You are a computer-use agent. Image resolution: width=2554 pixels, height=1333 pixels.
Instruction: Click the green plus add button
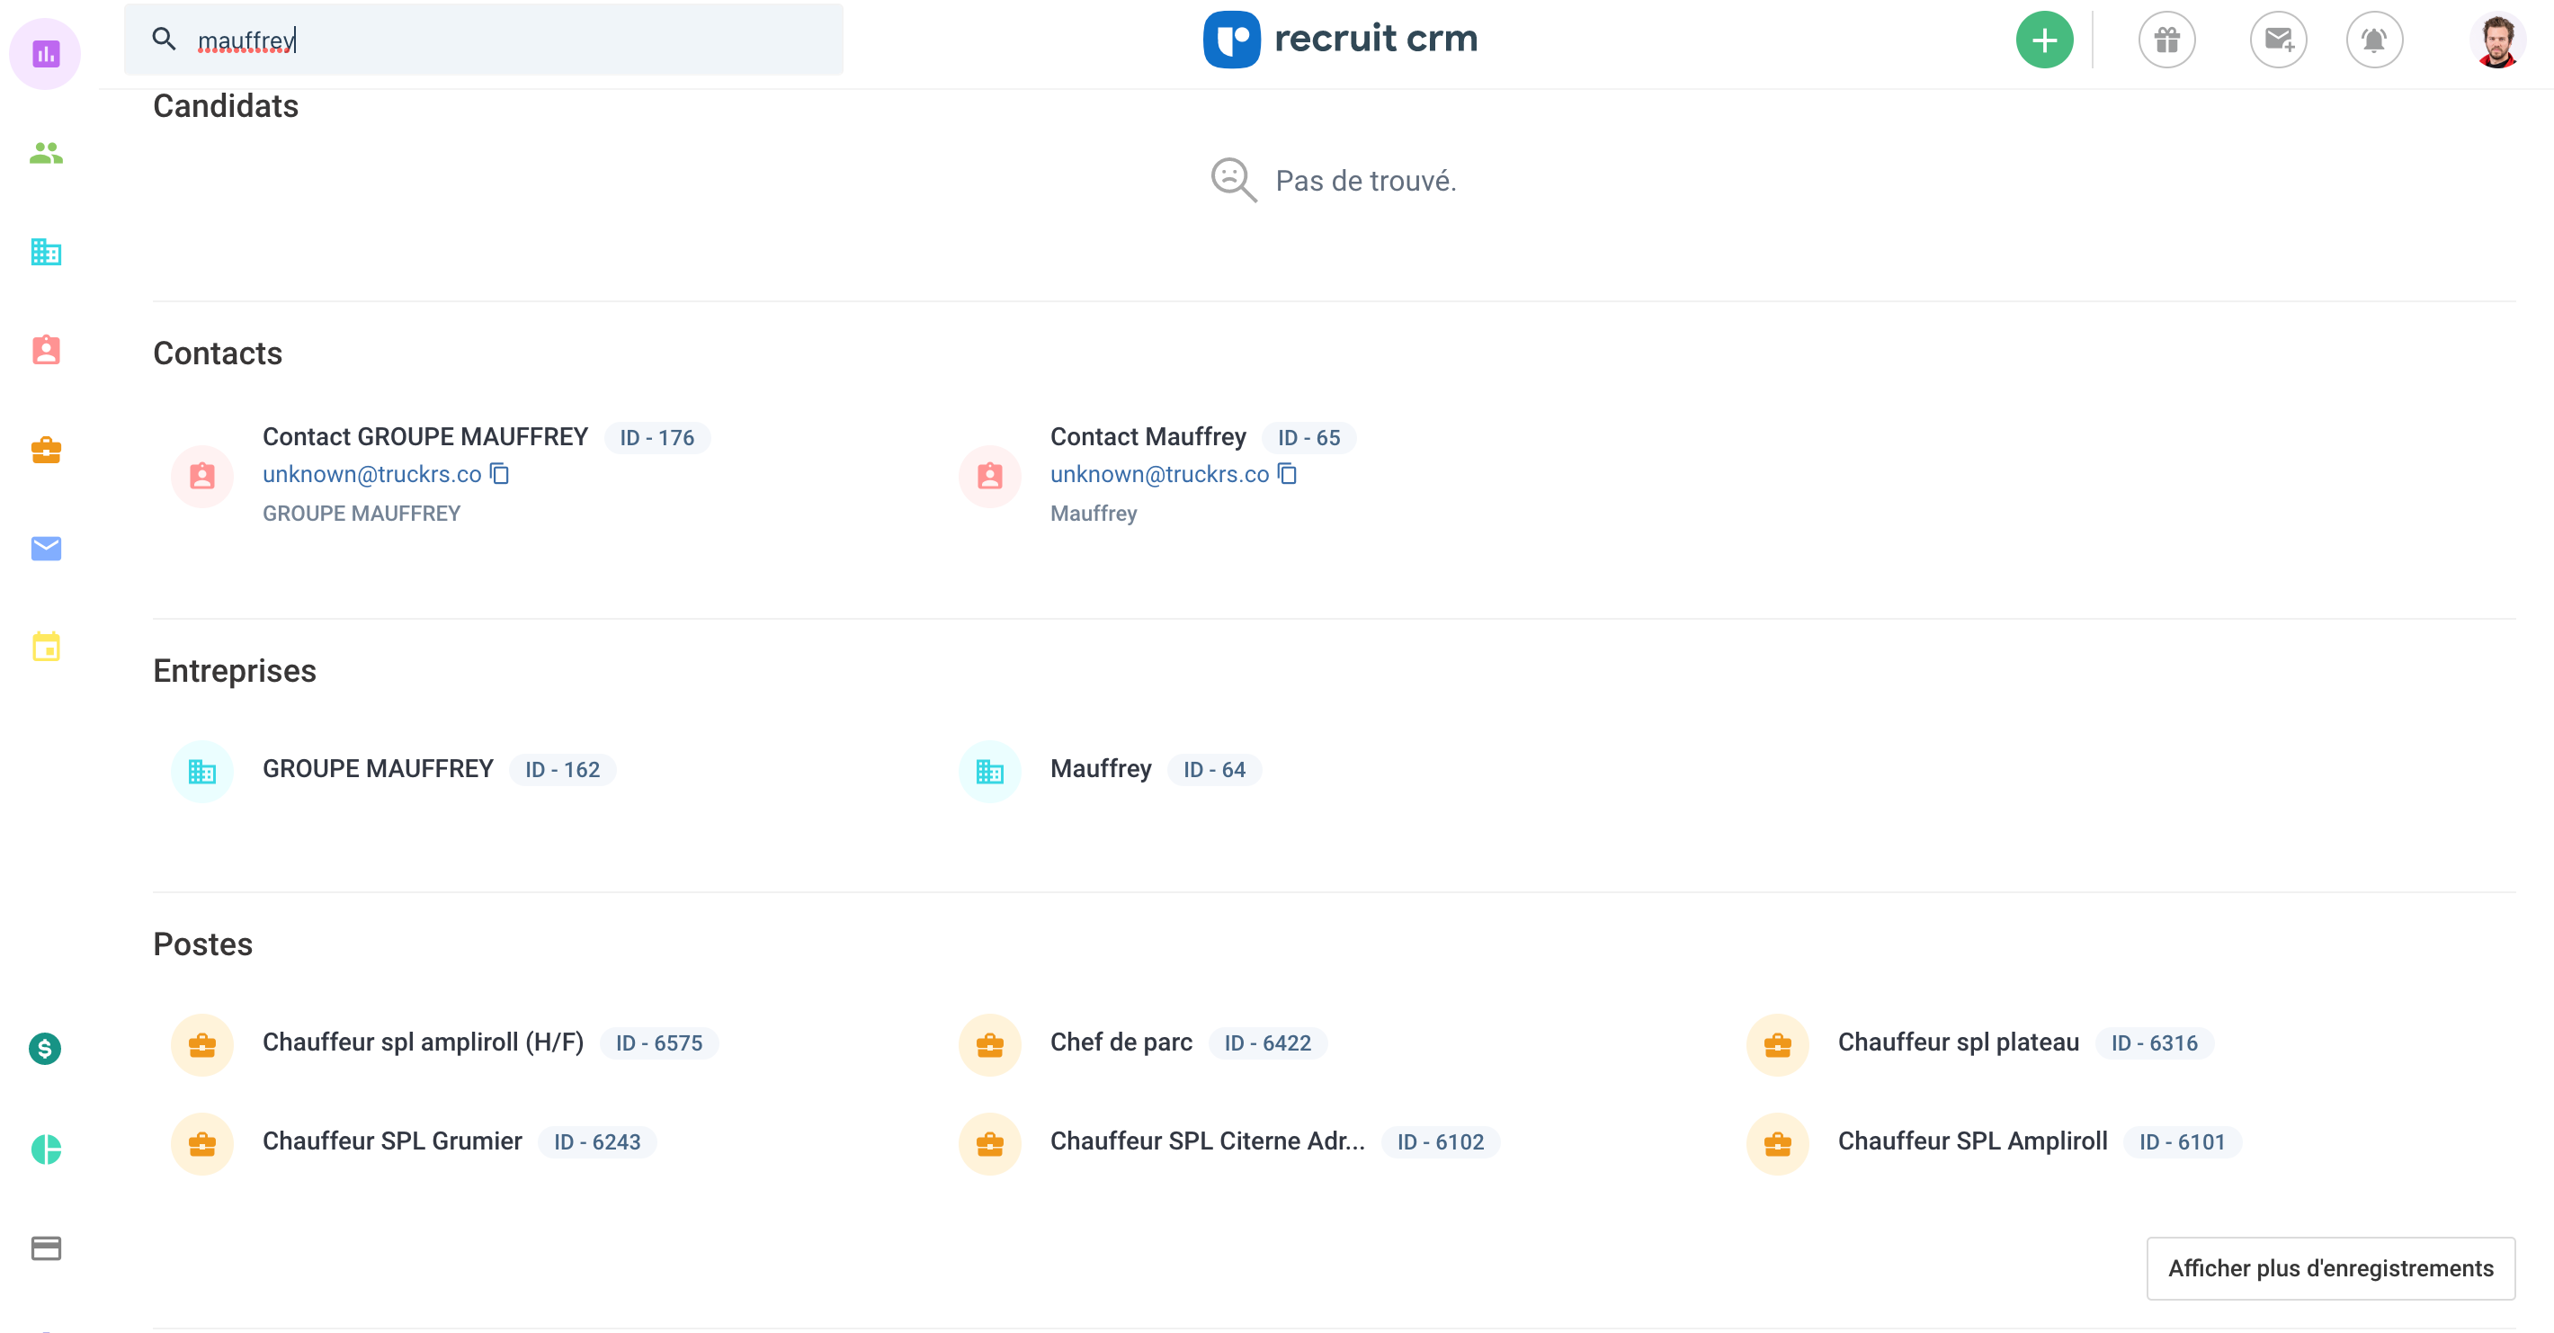[x=2044, y=40]
